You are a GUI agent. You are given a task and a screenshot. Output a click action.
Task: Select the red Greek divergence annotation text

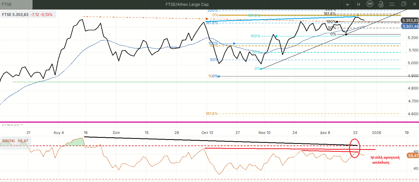(x=384, y=160)
